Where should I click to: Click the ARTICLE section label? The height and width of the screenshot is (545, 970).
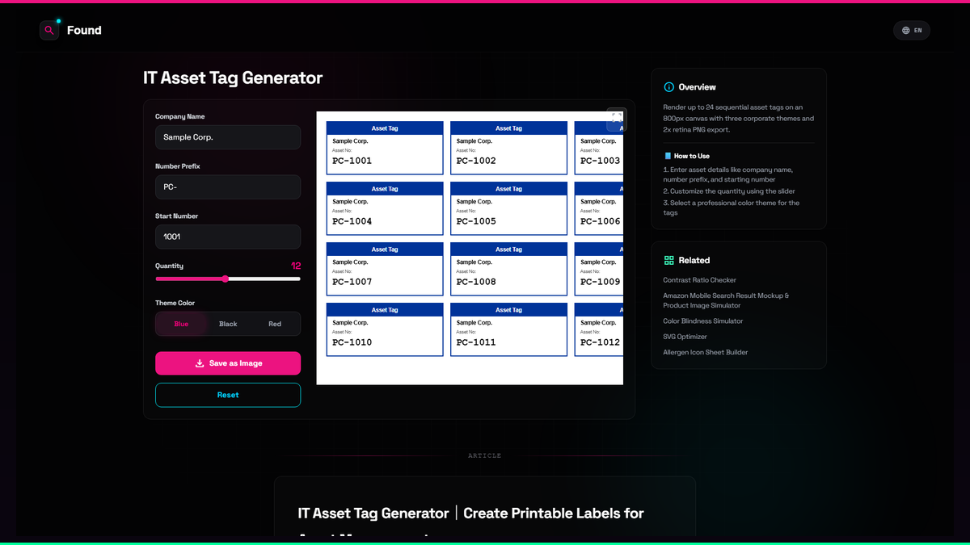[x=485, y=456]
